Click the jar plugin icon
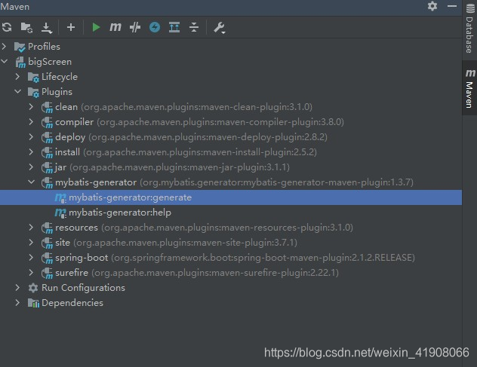This screenshot has height=367, width=477. tap(47, 167)
